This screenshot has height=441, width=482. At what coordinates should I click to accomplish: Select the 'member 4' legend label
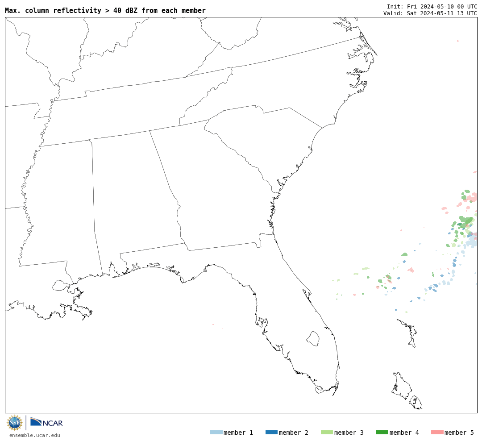404,433
